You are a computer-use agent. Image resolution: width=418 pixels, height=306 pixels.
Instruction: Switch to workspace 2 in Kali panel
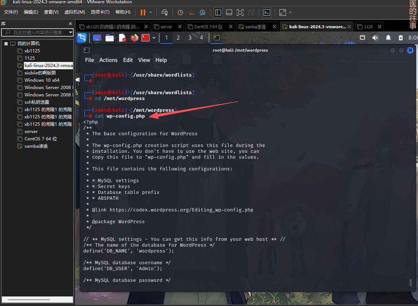[x=178, y=38]
